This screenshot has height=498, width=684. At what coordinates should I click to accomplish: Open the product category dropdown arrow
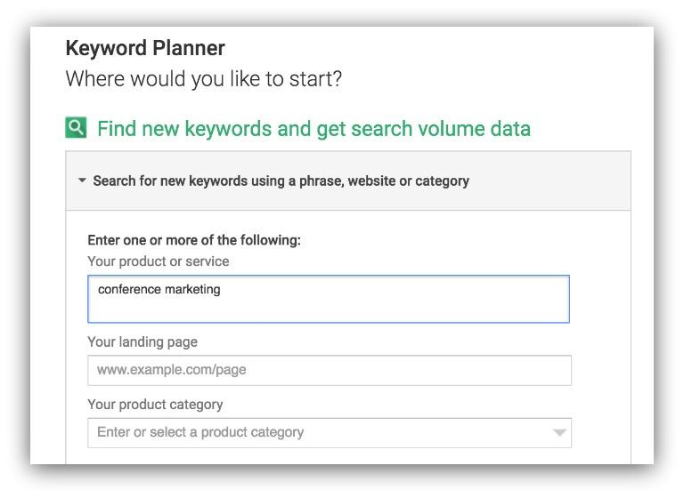[x=559, y=433]
